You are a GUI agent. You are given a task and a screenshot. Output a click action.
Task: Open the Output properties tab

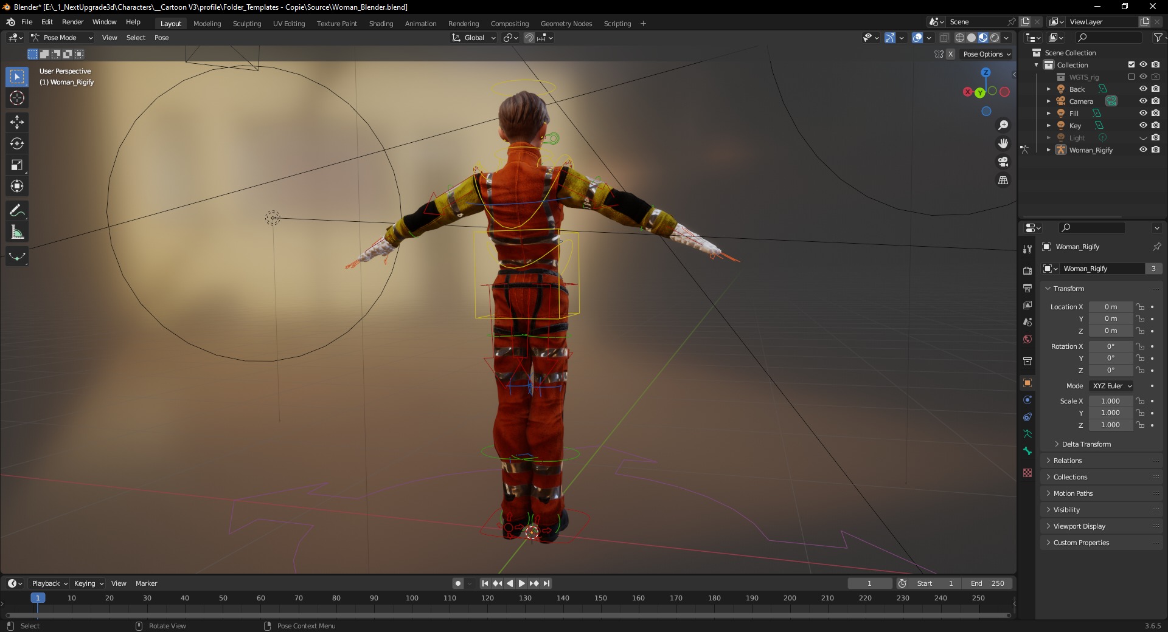tap(1027, 287)
